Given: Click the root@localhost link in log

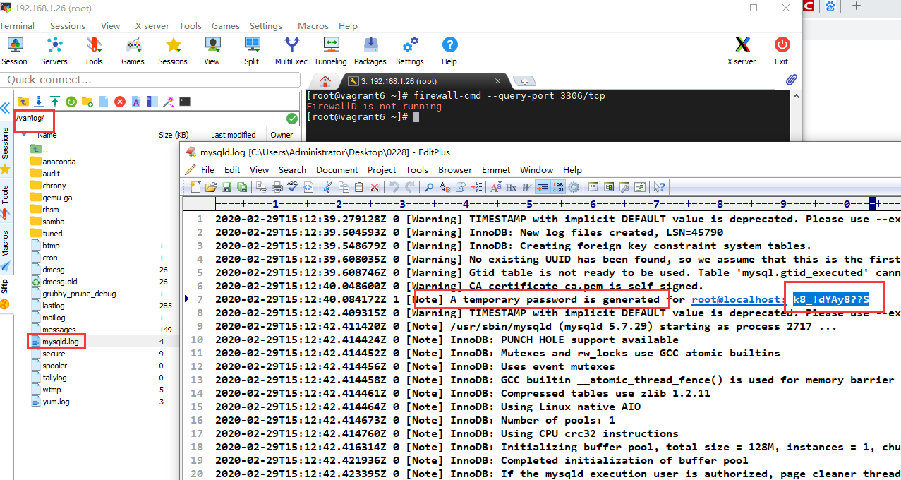Looking at the screenshot, I should [737, 299].
